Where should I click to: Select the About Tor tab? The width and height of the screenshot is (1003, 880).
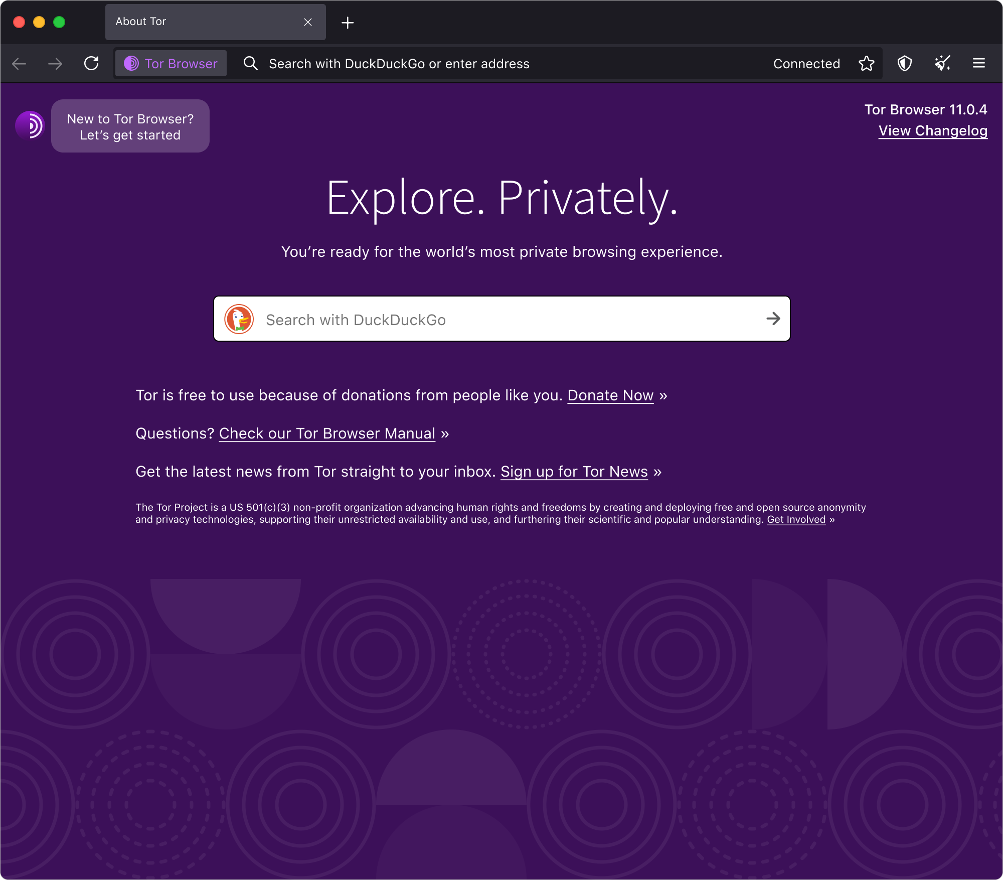coord(216,22)
